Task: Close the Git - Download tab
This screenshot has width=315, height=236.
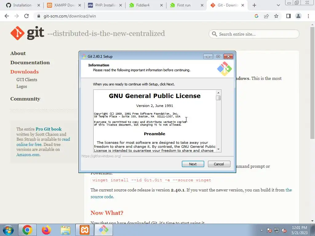Action: (243, 5)
